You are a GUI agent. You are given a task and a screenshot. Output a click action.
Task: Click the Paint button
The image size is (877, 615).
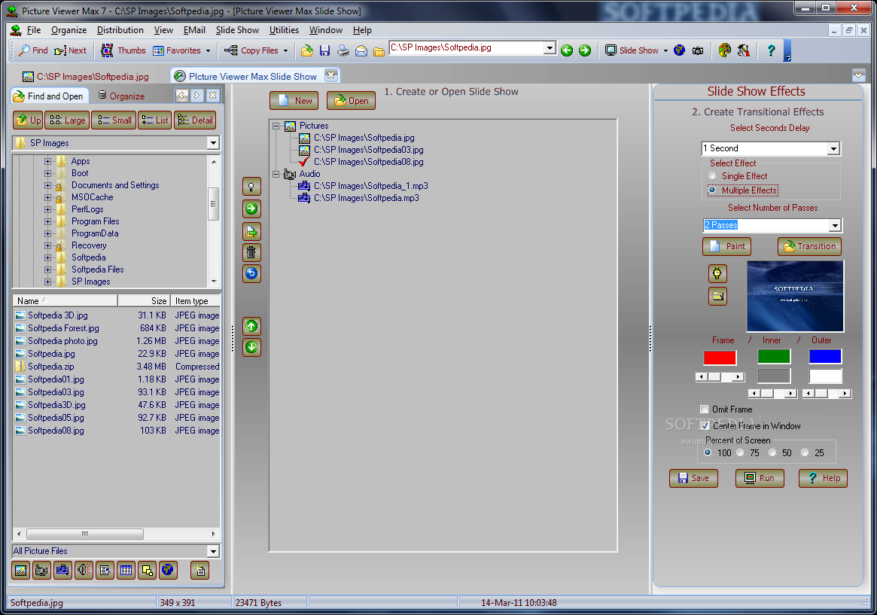tap(726, 247)
